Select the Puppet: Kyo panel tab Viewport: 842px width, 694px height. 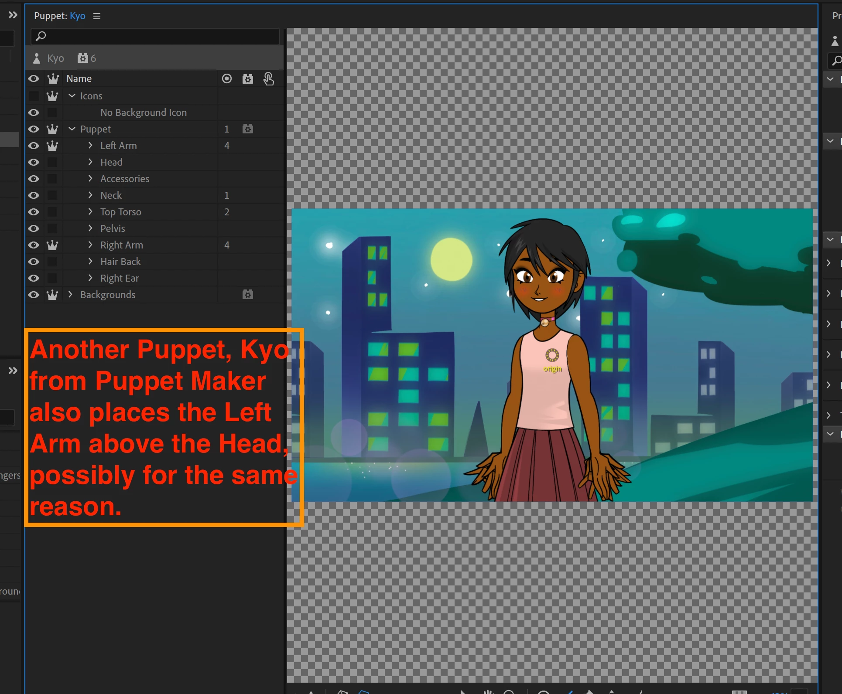pos(59,16)
